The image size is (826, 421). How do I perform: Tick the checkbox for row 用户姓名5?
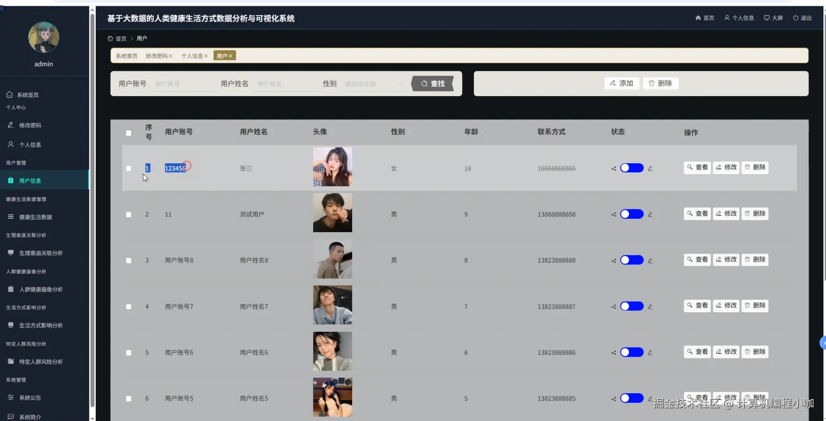click(x=128, y=399)
